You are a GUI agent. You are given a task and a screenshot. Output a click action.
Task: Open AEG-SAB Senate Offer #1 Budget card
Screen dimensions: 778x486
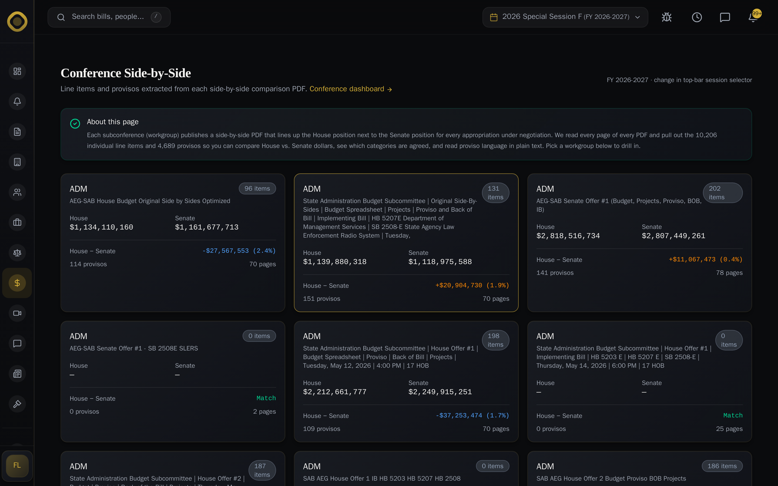point(639,243)
